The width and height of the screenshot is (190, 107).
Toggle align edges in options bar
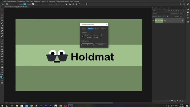coord(86,4)
